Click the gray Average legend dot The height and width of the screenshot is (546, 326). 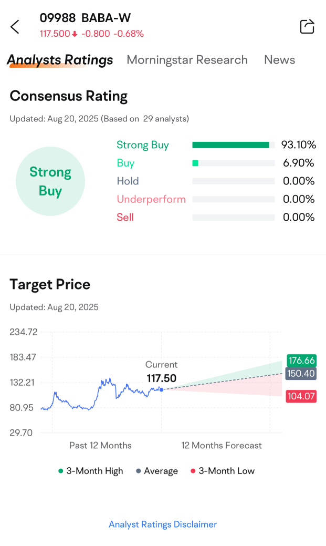tap(139, 471)
